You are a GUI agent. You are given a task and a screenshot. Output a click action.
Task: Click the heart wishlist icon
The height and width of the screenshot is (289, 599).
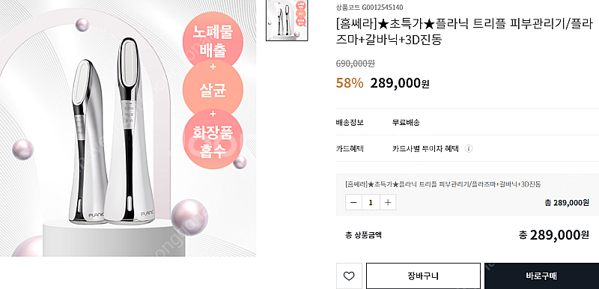(349, 276)
